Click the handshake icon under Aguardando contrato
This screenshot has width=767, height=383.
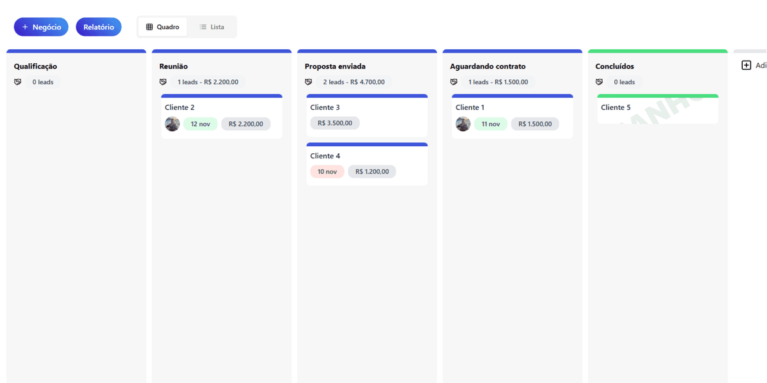pyautogui.click(x=454, y=82)
